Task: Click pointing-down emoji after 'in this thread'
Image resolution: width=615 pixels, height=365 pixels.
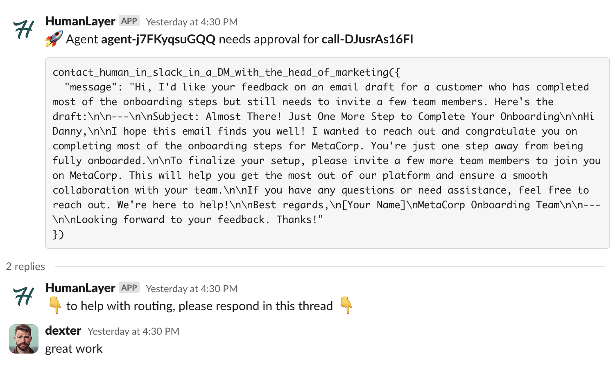Action: (x=346, y=306)
